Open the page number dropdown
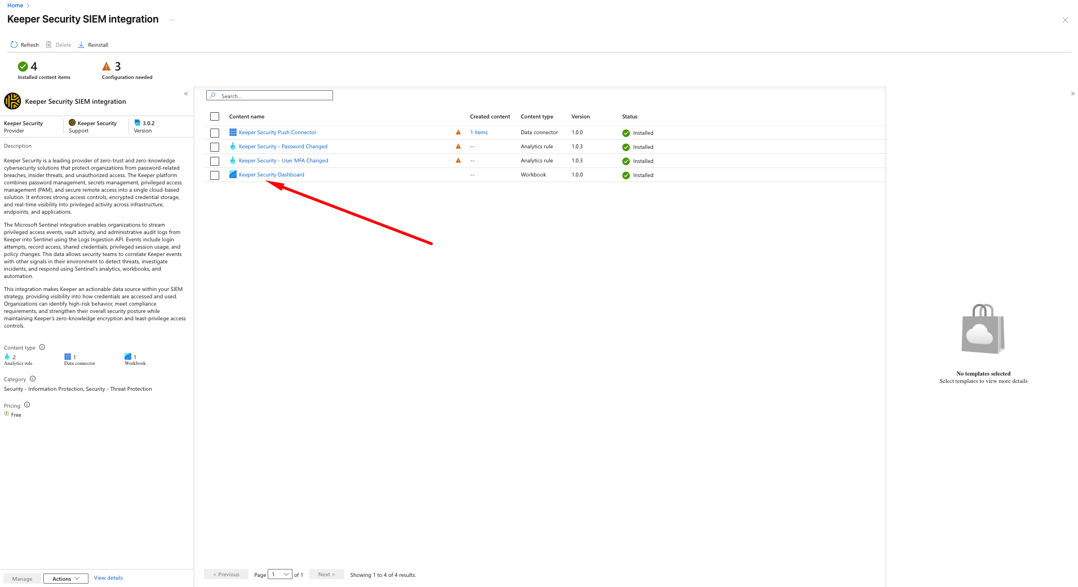The width and height of the screenshot is (1078, 587). coord(280,575)
